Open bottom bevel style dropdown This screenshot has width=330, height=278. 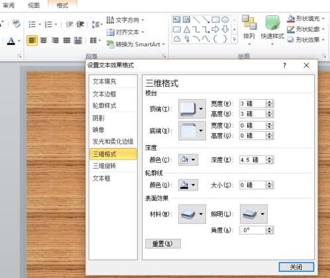(192, 130)
